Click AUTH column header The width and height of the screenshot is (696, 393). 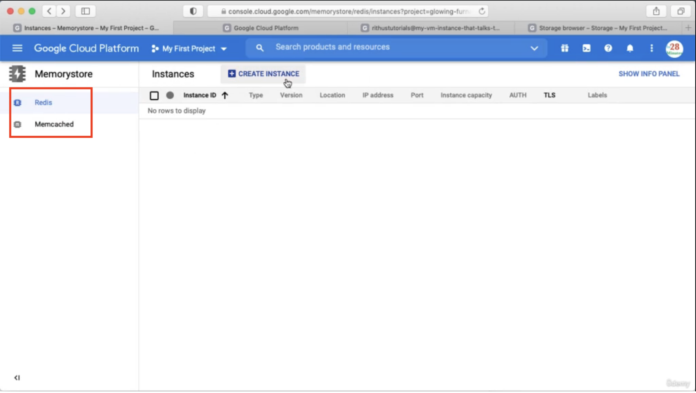(518, 95)
